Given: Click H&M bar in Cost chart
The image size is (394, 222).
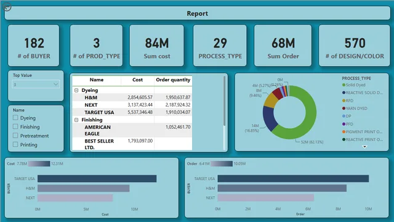Looking at the screenshot, I should [84, 188].
